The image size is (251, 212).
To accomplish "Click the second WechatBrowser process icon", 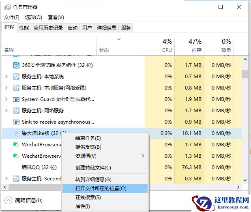I will click(x=16, y=156).
